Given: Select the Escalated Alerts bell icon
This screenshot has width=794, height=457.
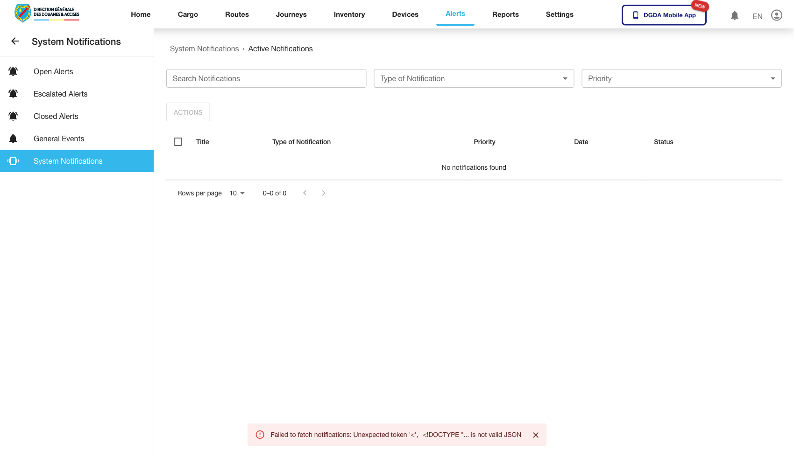Looking at the screenshot, I should pos(13,93).
